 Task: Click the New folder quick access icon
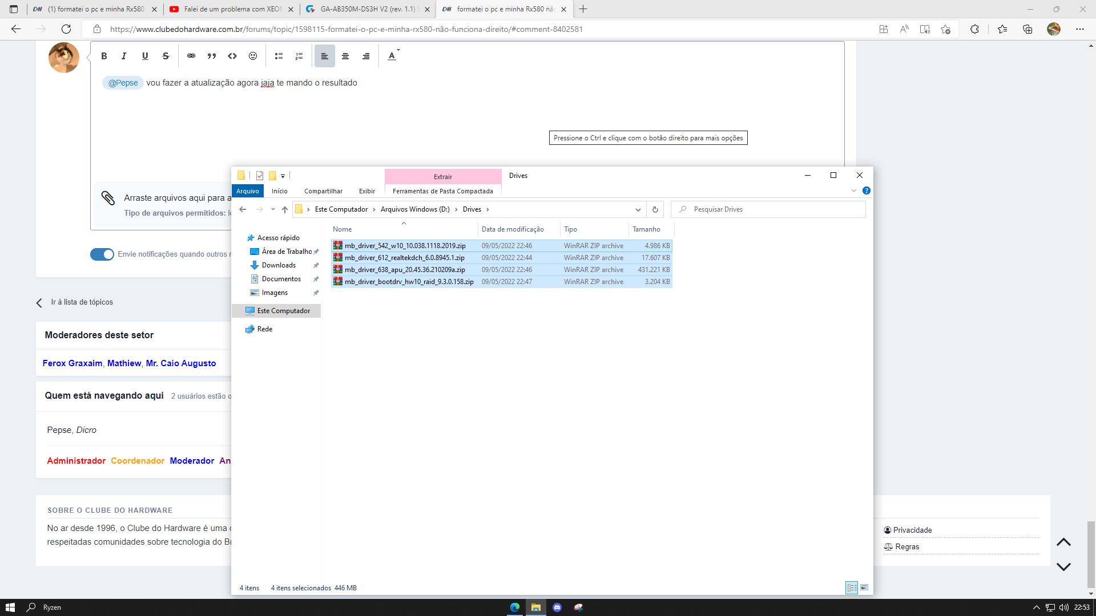click(x=272, y=176)
